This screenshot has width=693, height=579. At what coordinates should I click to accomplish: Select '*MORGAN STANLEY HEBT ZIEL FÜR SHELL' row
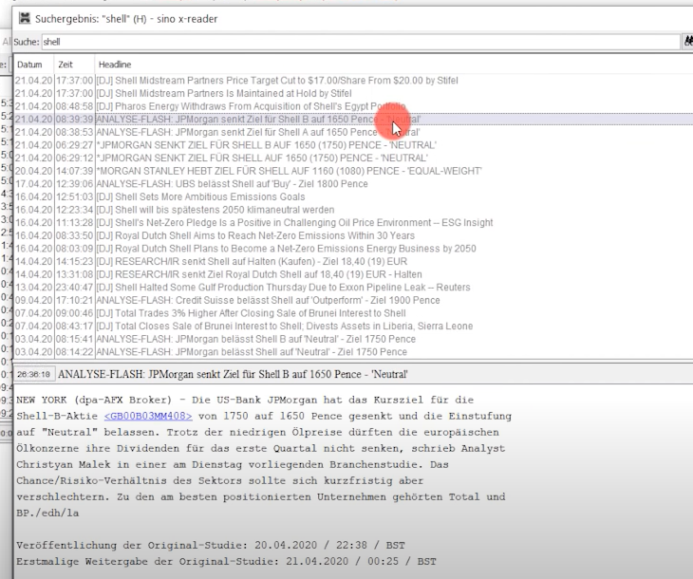click(353, 171)
